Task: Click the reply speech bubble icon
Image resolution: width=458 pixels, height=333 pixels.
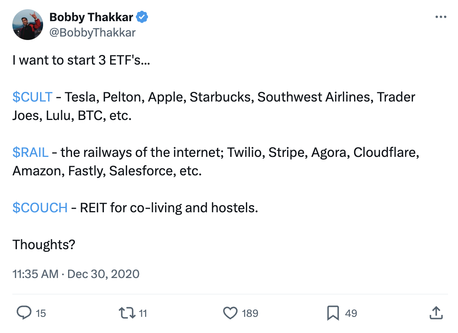Action: [25, 313]
